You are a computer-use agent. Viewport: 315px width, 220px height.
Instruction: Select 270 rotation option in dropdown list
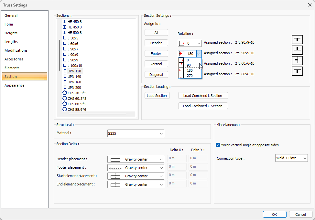coord(190,76)
